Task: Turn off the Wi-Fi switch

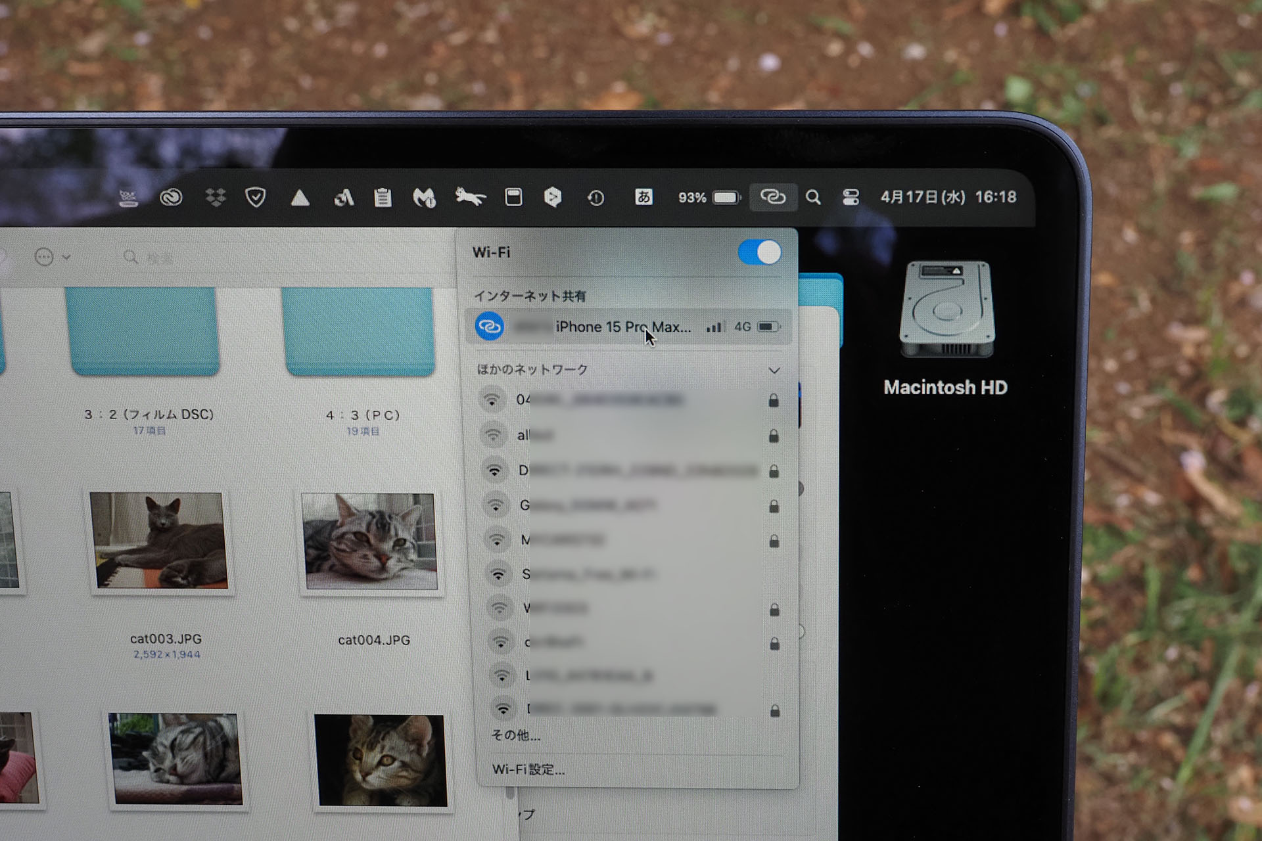Action: (760, 252)
